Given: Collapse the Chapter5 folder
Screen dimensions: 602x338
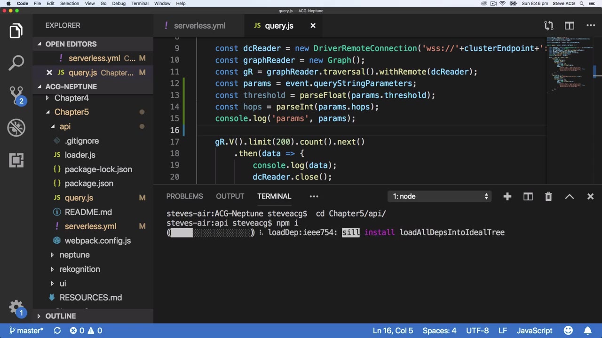Looking at the screenshot, I should (x=71, y=112).
